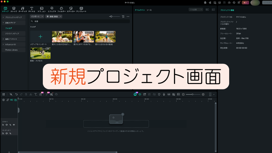Open the インポート dropdown
The image size is (272, 153).
[x=37, y=16]
